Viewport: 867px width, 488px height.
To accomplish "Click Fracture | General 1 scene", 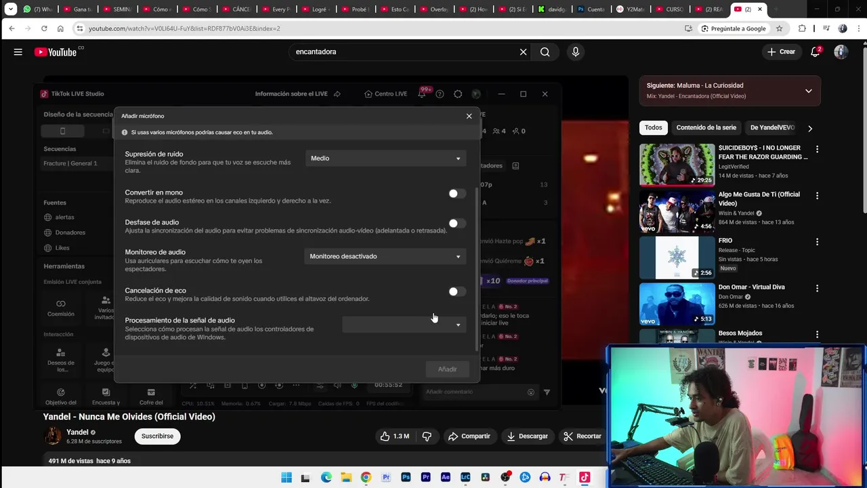I will pyautogui.click(x=70, y=163).
